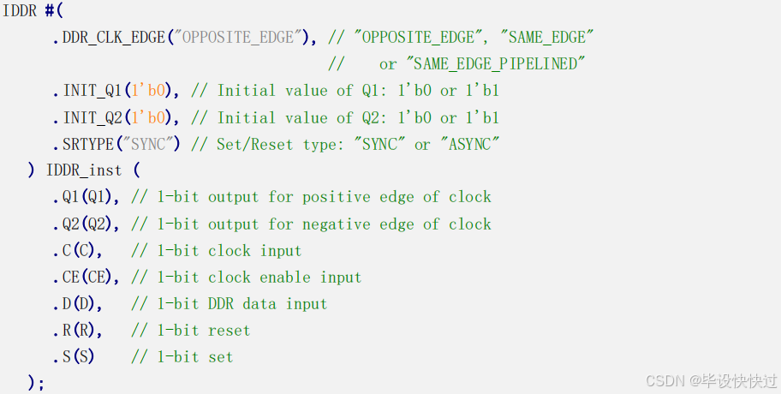Select the INIT_Q2 parameter
Viewport: 781px width, 394px height.
coord(92,117)
